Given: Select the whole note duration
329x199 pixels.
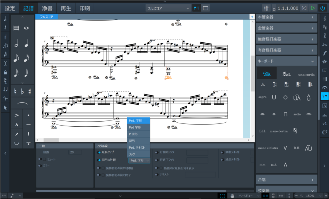Looking at the screenshot, I should (x=26, y=28).
